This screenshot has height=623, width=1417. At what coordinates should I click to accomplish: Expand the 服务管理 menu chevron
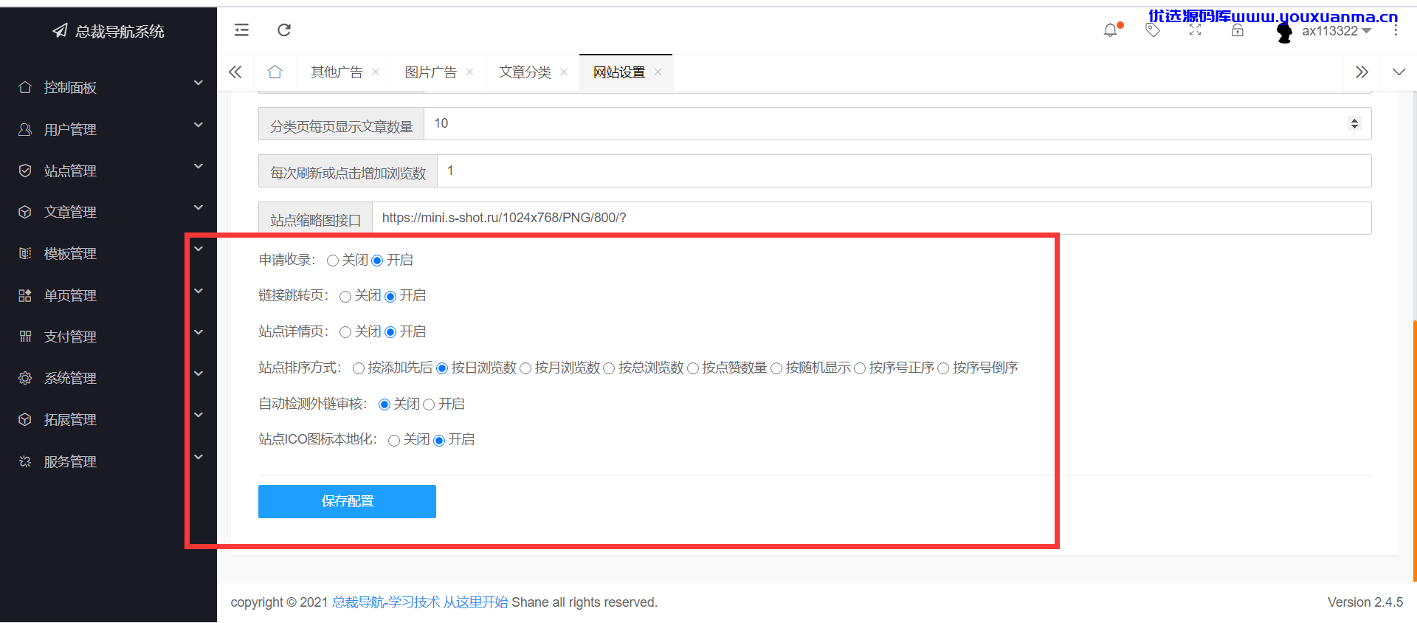point(199,457)
